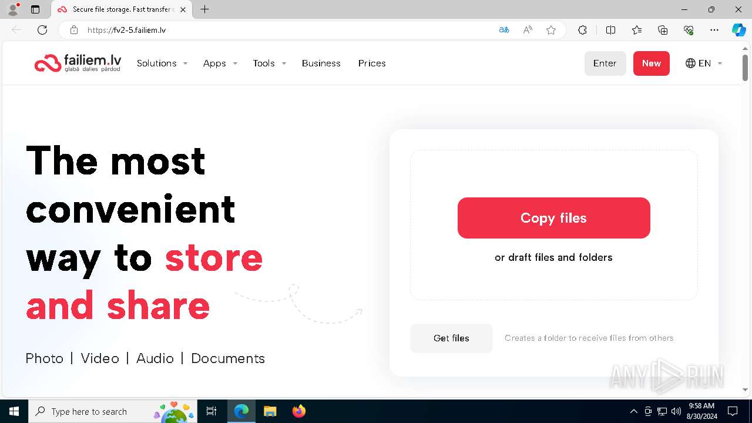
Task: Refresh the page
Action: [x=42, y=30]
